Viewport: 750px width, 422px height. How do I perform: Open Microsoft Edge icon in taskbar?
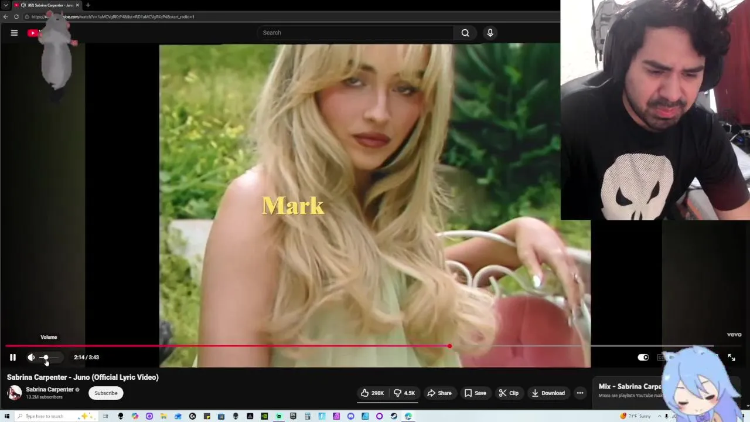coord(408,416)
